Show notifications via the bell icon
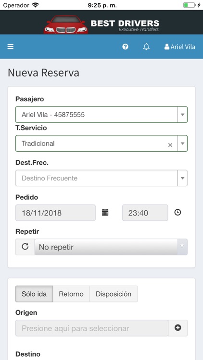This screenshot has height=360, width=203. (x=146, y=47)
